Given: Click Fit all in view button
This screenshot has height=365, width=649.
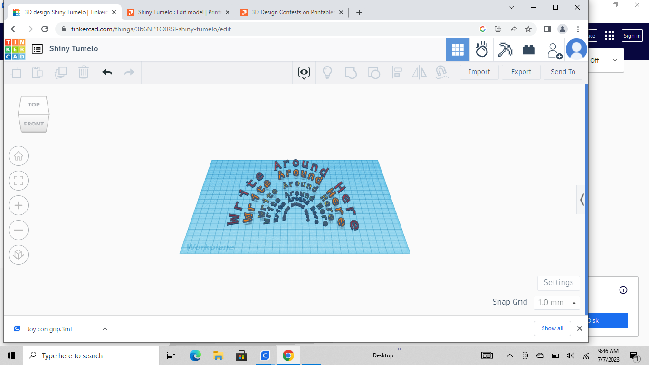Looking at the screenshot, I should pos(19,181).
